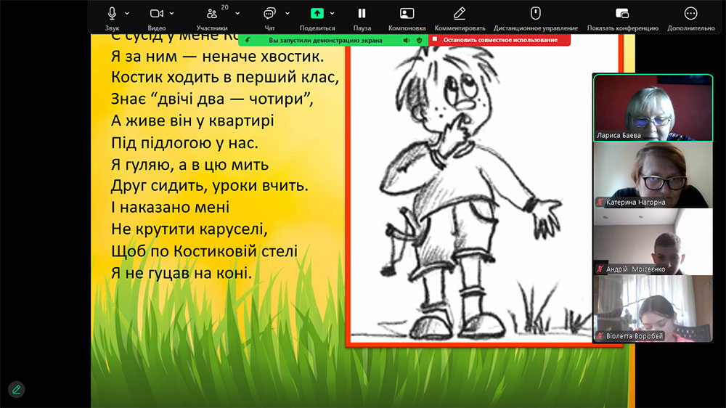Open Дистанционное управление remote control
The width and height of the screenshot is (726, 408).
tap(535, 14)
